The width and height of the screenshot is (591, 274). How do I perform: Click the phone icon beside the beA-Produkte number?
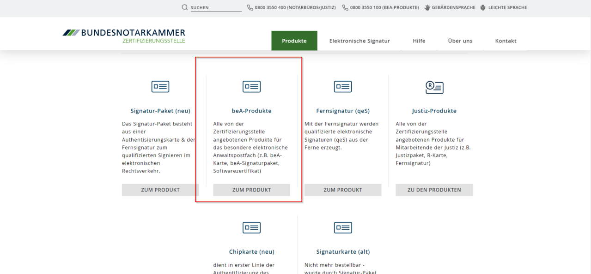pyautogui.click(x=345, y=7)
